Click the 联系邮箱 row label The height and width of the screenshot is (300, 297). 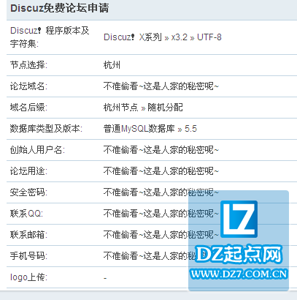pyautogui.click(x=28, y=235)
